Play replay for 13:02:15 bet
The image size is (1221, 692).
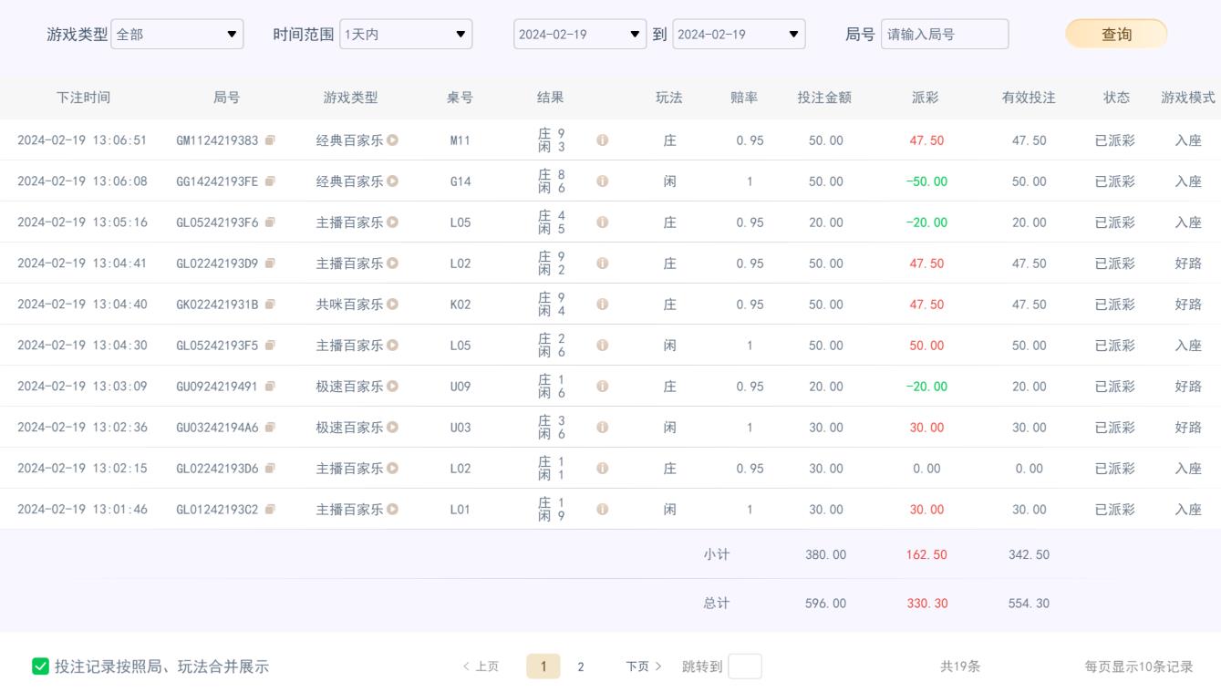coord(393,469)
